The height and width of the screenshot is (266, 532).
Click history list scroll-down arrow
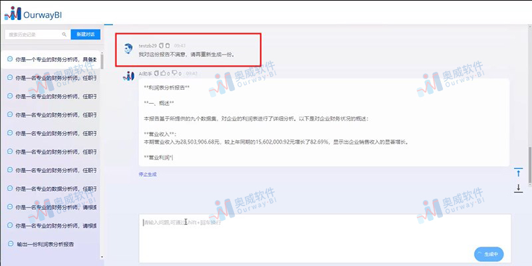point(102,257)
